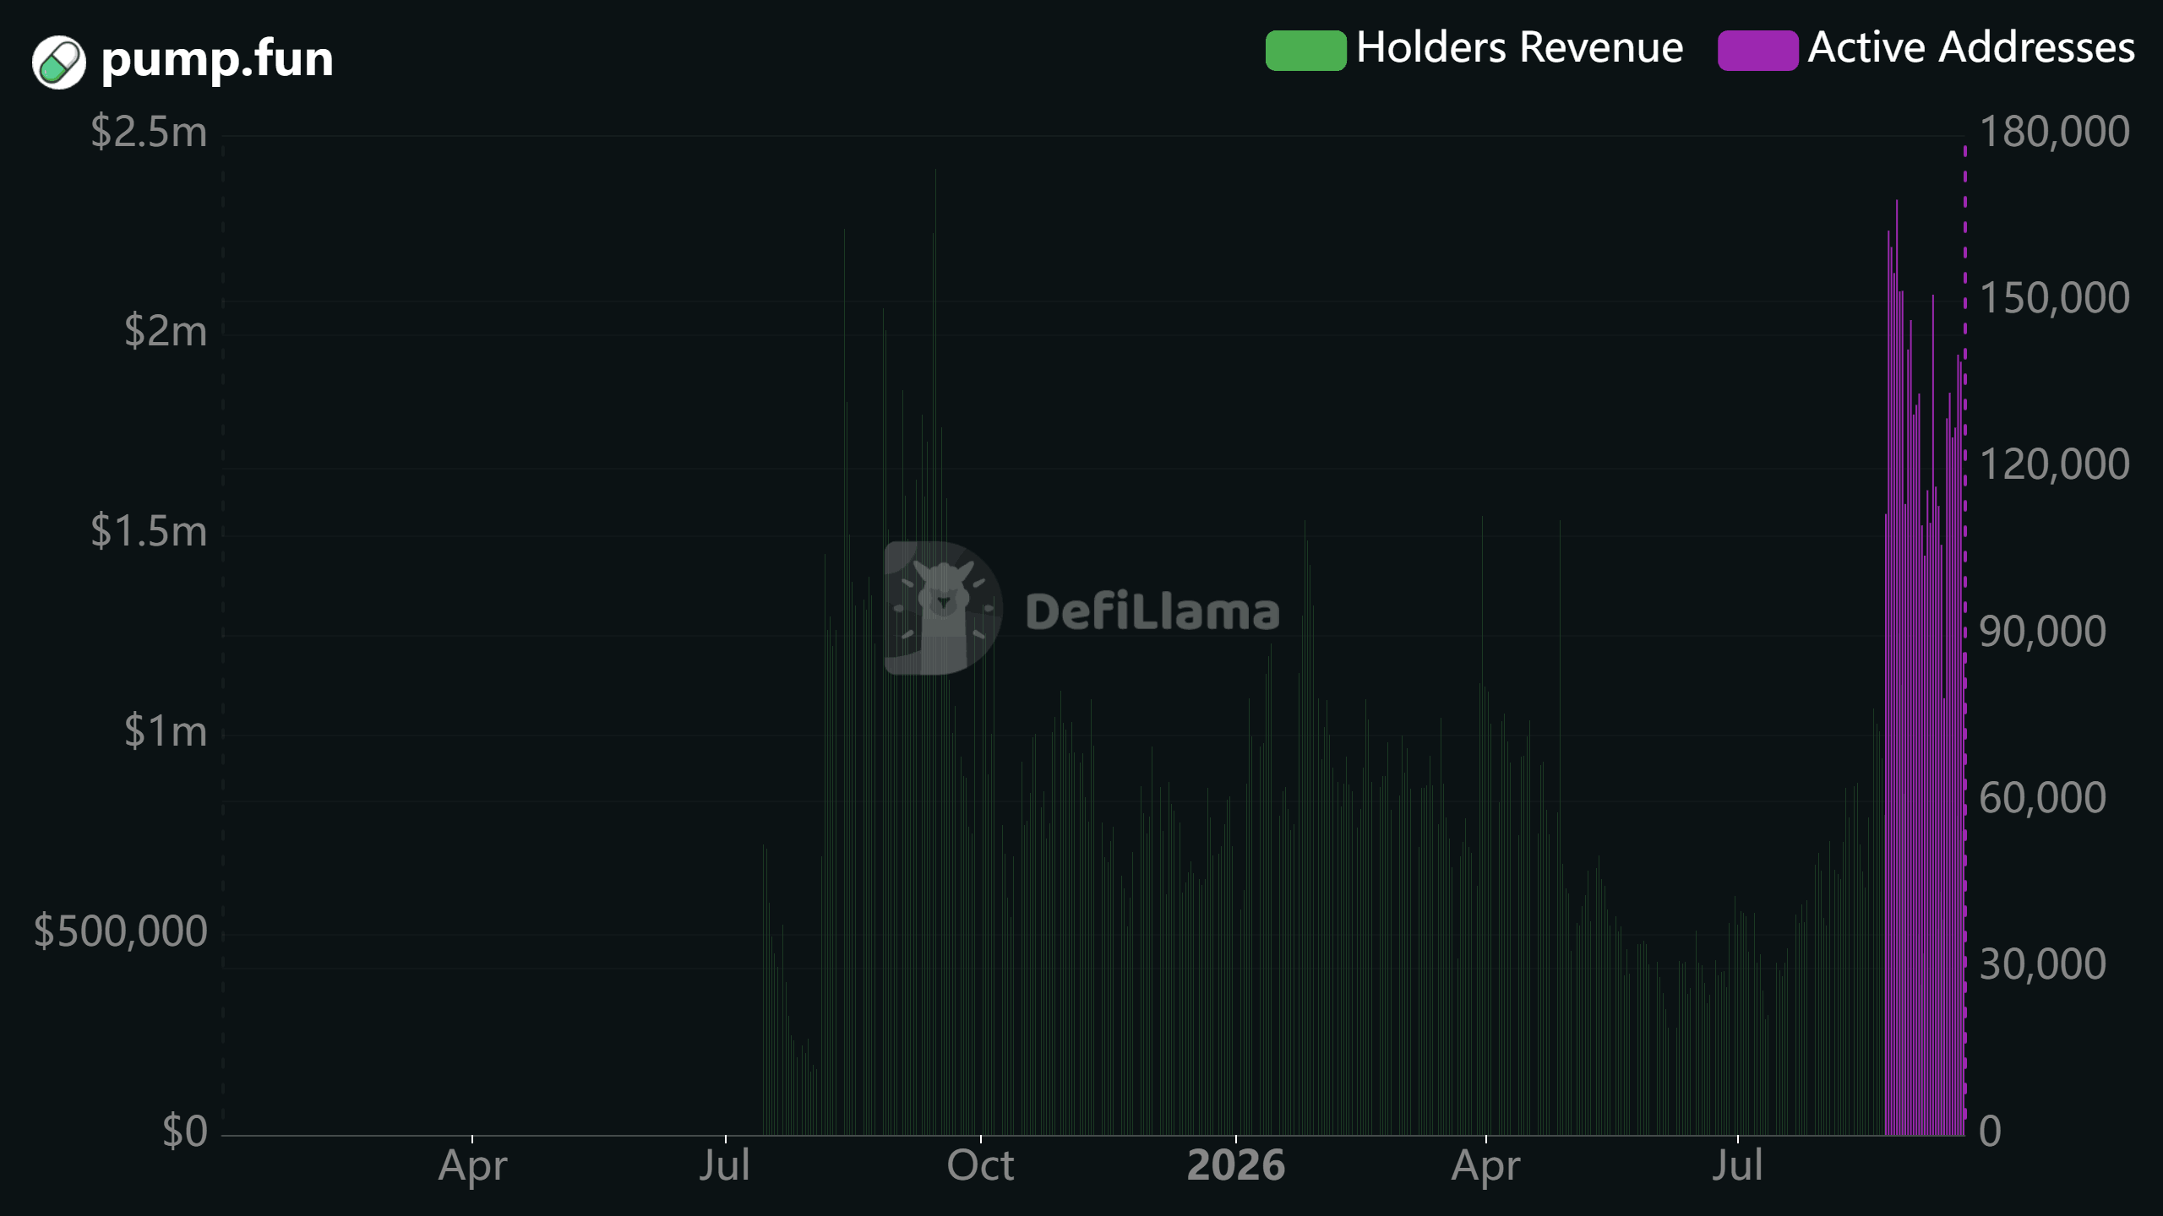Click the tallest purple Active Addresses bar
This screenshot has width=2163, height=1216.
tap(1897, 667)
